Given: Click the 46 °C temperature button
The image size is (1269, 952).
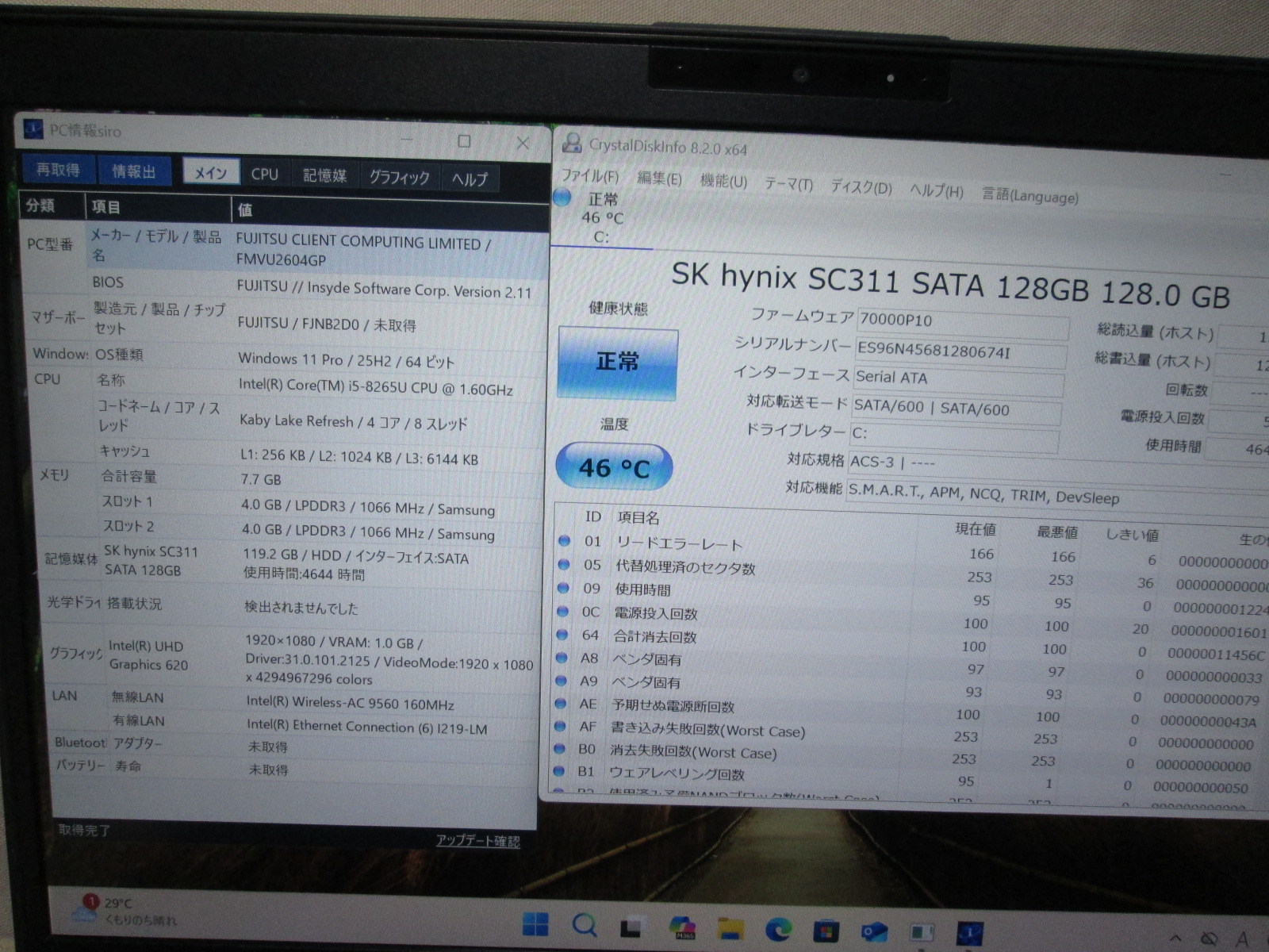Looking at the screenshot, I should pos(614,466).
